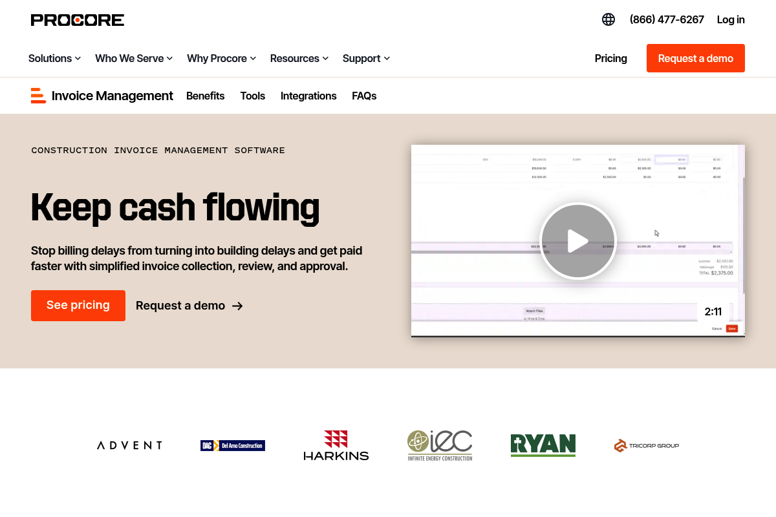Follow the Log in link

pos(731,19)
